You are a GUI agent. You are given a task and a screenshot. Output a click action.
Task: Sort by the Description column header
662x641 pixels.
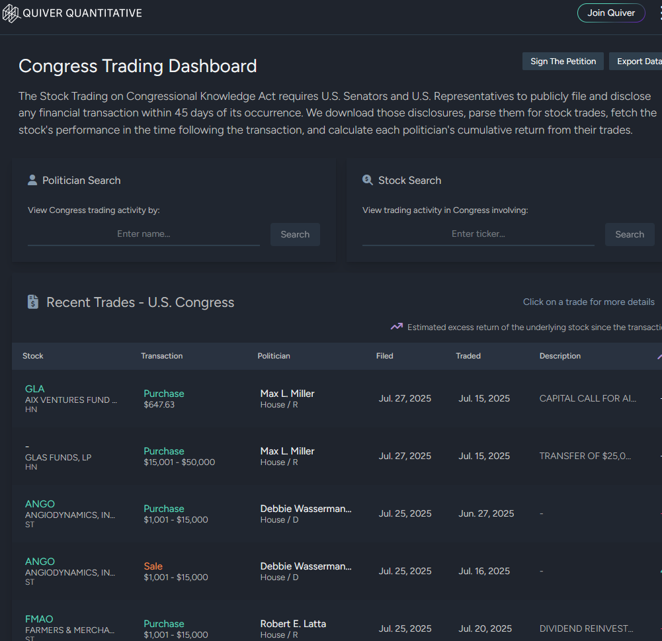coord(560,356)
